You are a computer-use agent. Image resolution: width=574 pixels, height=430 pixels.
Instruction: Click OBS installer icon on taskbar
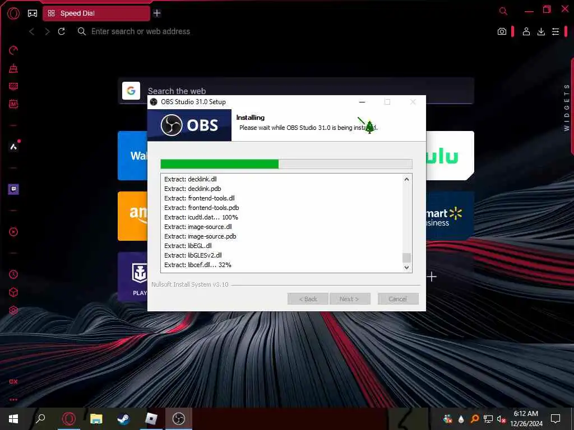click(x=179, y=419)
